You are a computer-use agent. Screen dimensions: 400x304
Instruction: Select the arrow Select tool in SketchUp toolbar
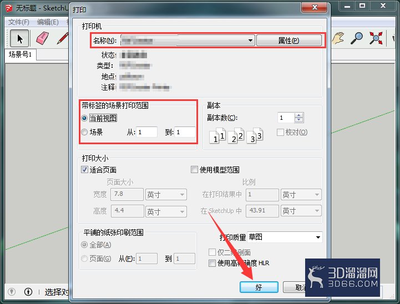[x=19, y=38]
